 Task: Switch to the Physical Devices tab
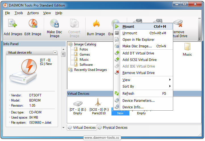click(113, 127)
